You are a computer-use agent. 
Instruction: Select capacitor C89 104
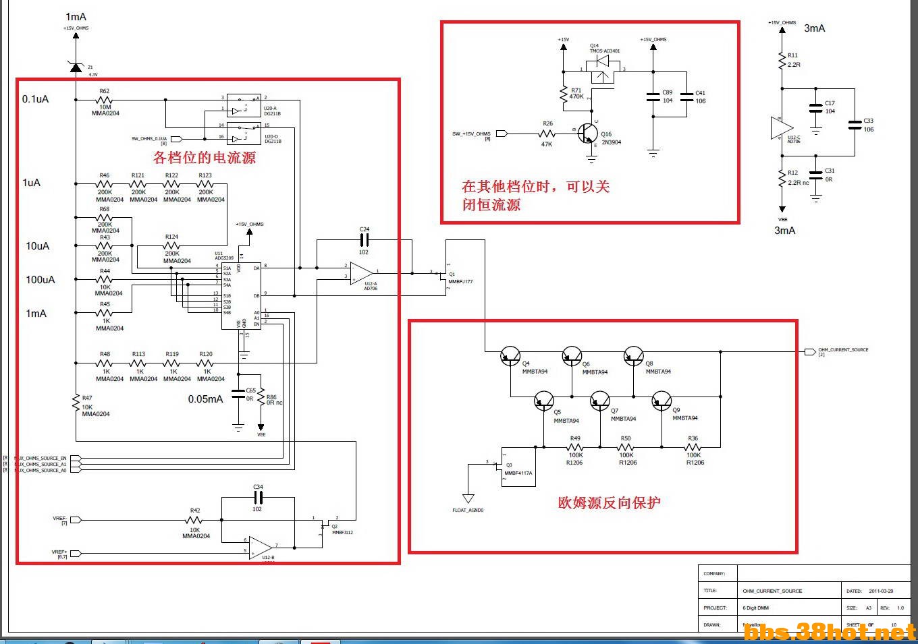coord(653,96)
